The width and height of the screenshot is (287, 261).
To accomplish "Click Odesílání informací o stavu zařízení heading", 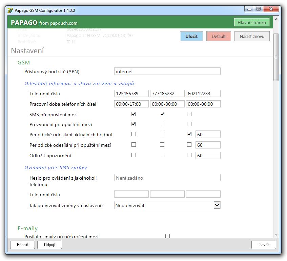I will pos(79,83).
